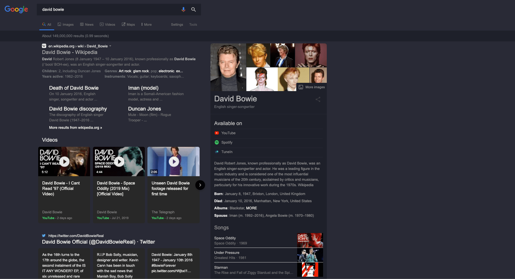Open the large David Bowie portrait photo

point(228,67)
